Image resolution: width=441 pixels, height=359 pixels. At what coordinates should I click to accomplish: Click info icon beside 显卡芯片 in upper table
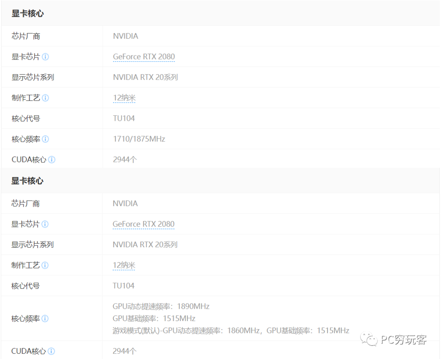click(45, 57)
